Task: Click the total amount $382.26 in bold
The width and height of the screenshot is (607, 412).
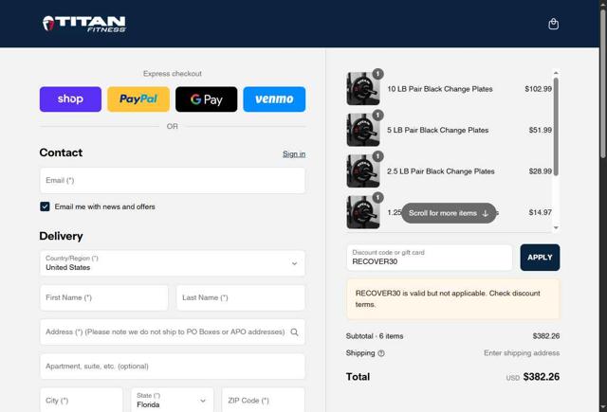Action: pos(542,376)
